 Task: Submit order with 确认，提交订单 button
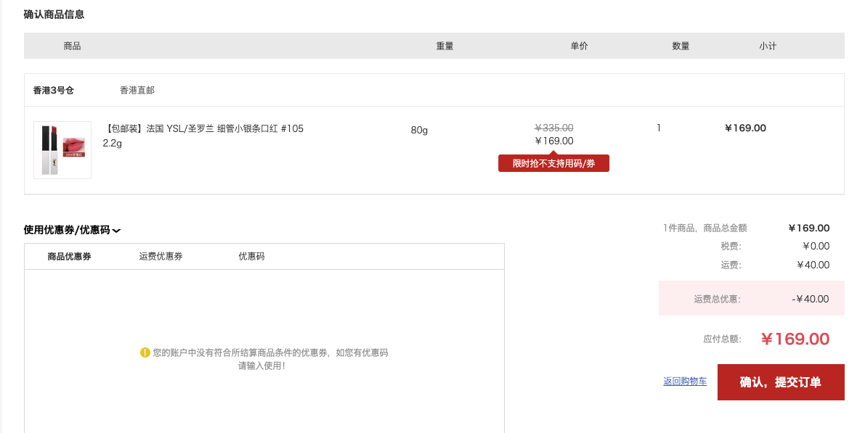click(x=781, y=382)
